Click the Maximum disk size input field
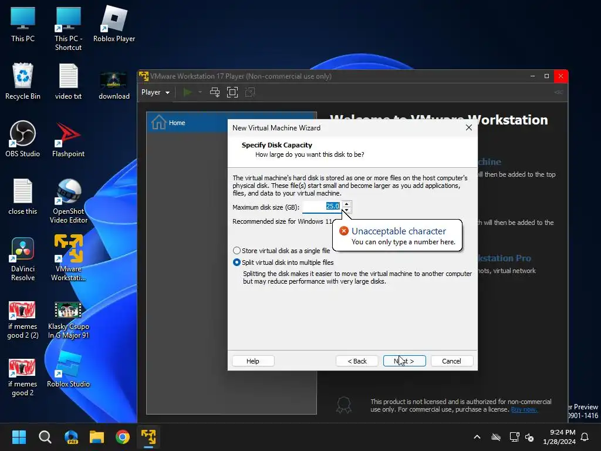This screenshot has width=601, height=451. (322, 207)
